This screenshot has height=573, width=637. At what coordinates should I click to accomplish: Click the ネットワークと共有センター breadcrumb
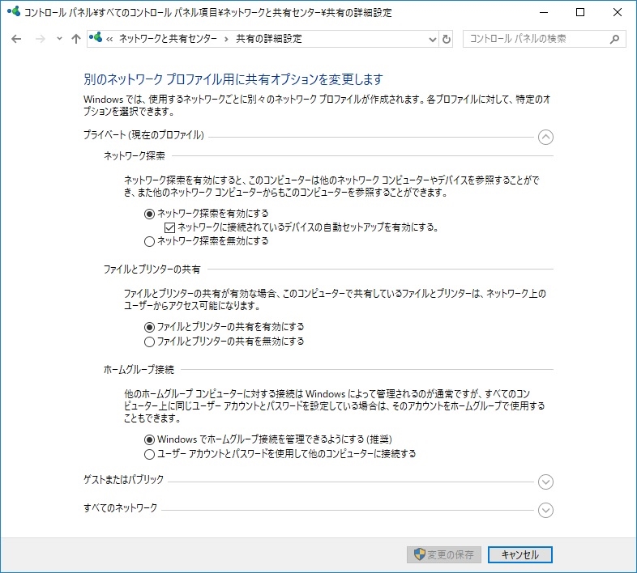[x=169, y=39]
